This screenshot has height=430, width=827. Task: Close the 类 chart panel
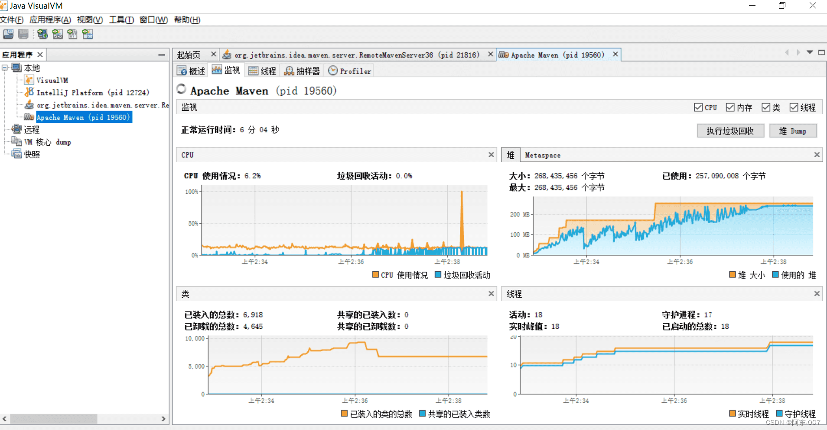pos(491,293)
